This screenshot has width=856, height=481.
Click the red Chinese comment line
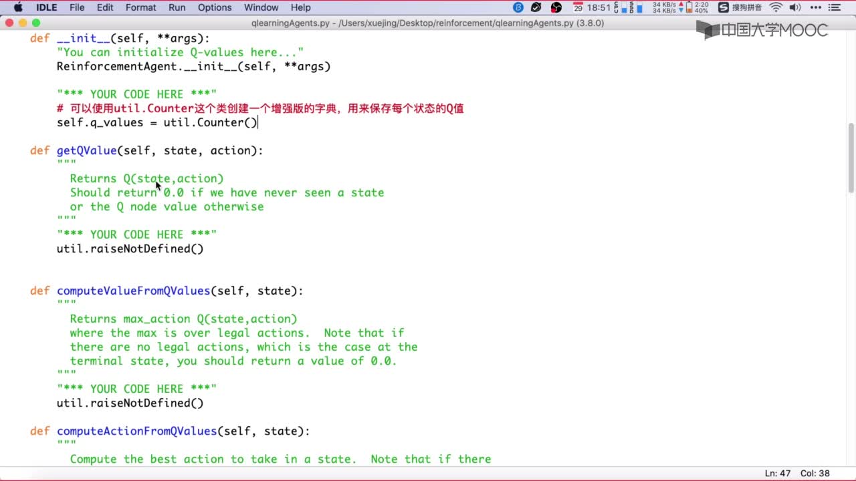tap(260, 108)
